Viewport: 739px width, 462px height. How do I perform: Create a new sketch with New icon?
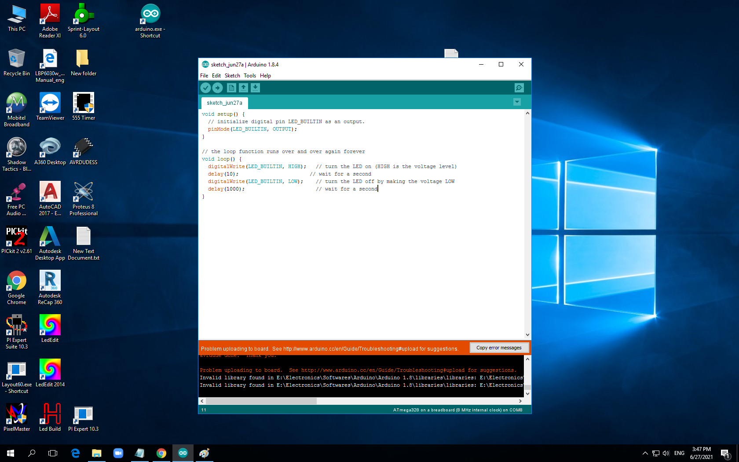231,88
